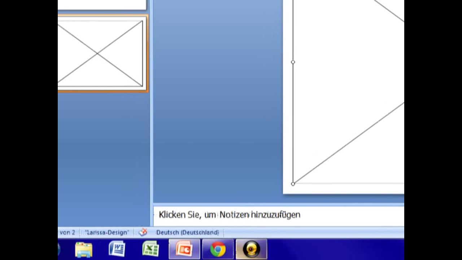
Task: Open Microsoft Excel from the taskbar
Action: 151,250
